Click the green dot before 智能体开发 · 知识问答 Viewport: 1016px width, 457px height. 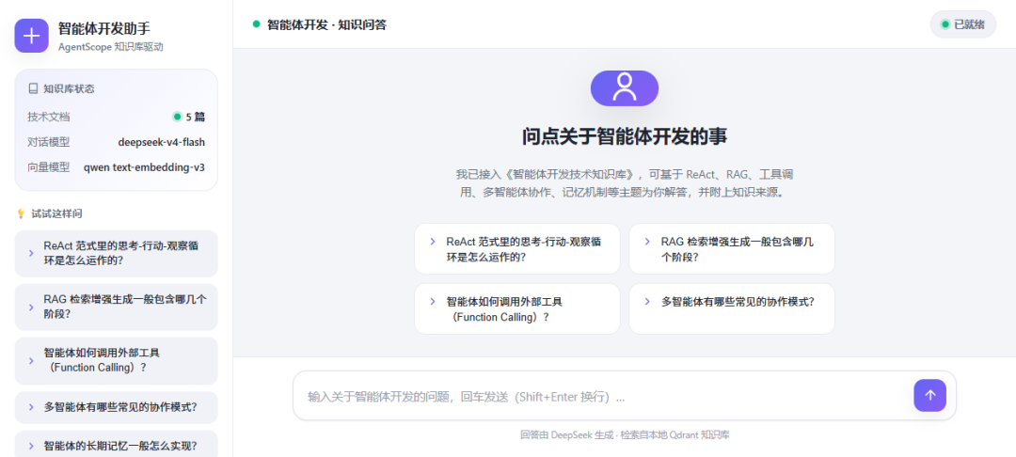pos(257,24)
